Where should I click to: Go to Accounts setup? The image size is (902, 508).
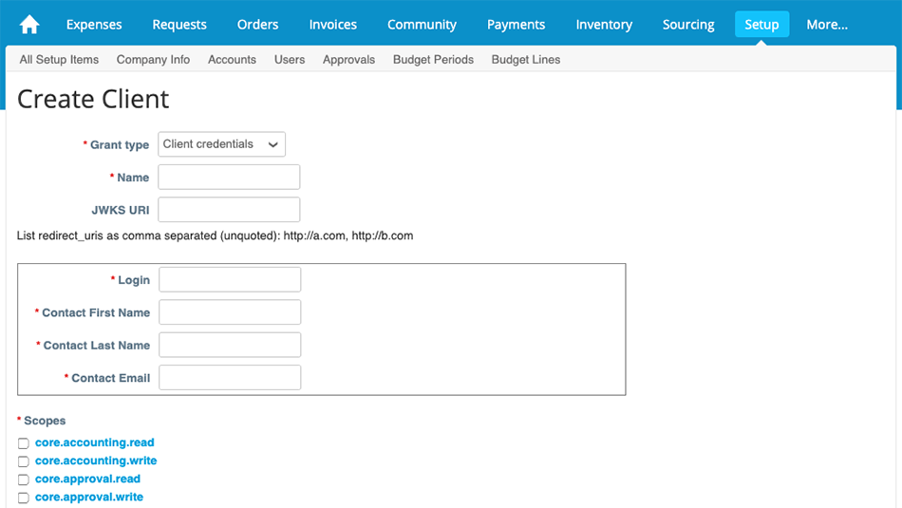point(232,59)
